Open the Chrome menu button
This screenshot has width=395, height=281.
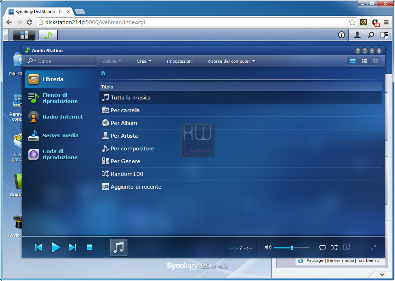pos(386,22)
